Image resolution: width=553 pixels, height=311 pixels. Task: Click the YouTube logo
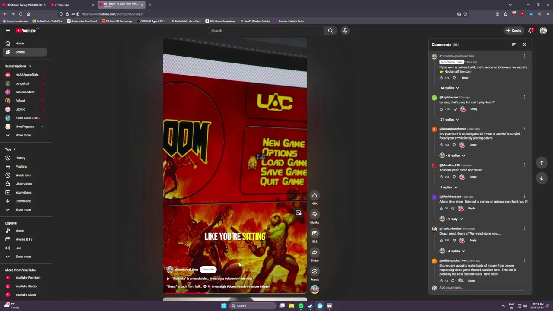click(27, 30)
